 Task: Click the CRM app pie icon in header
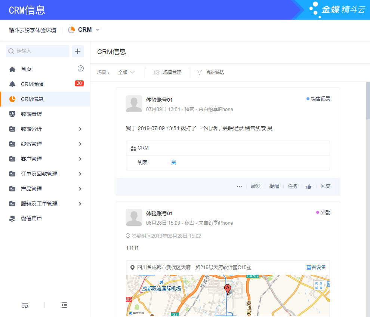click(x=71, y=30)
